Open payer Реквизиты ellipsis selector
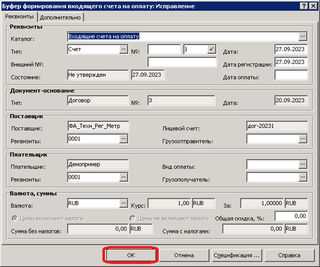Viewport: 320px width, 267px height. click(124, 177)
